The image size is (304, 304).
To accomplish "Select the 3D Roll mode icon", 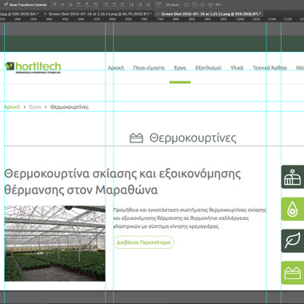I will (194, 5).
